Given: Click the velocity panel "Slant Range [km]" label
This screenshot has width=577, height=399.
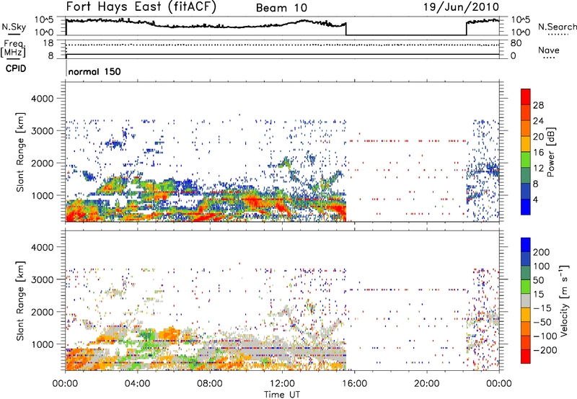Looking at the screenshot, I should [x=20, y=300].
